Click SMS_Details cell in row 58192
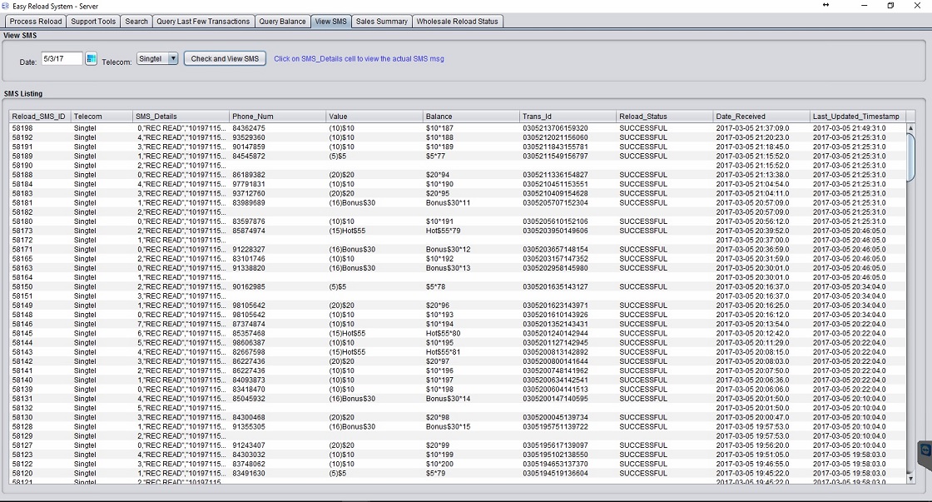Image resolution: width=932 pixels, height=502 pixels. coord(181,137)
